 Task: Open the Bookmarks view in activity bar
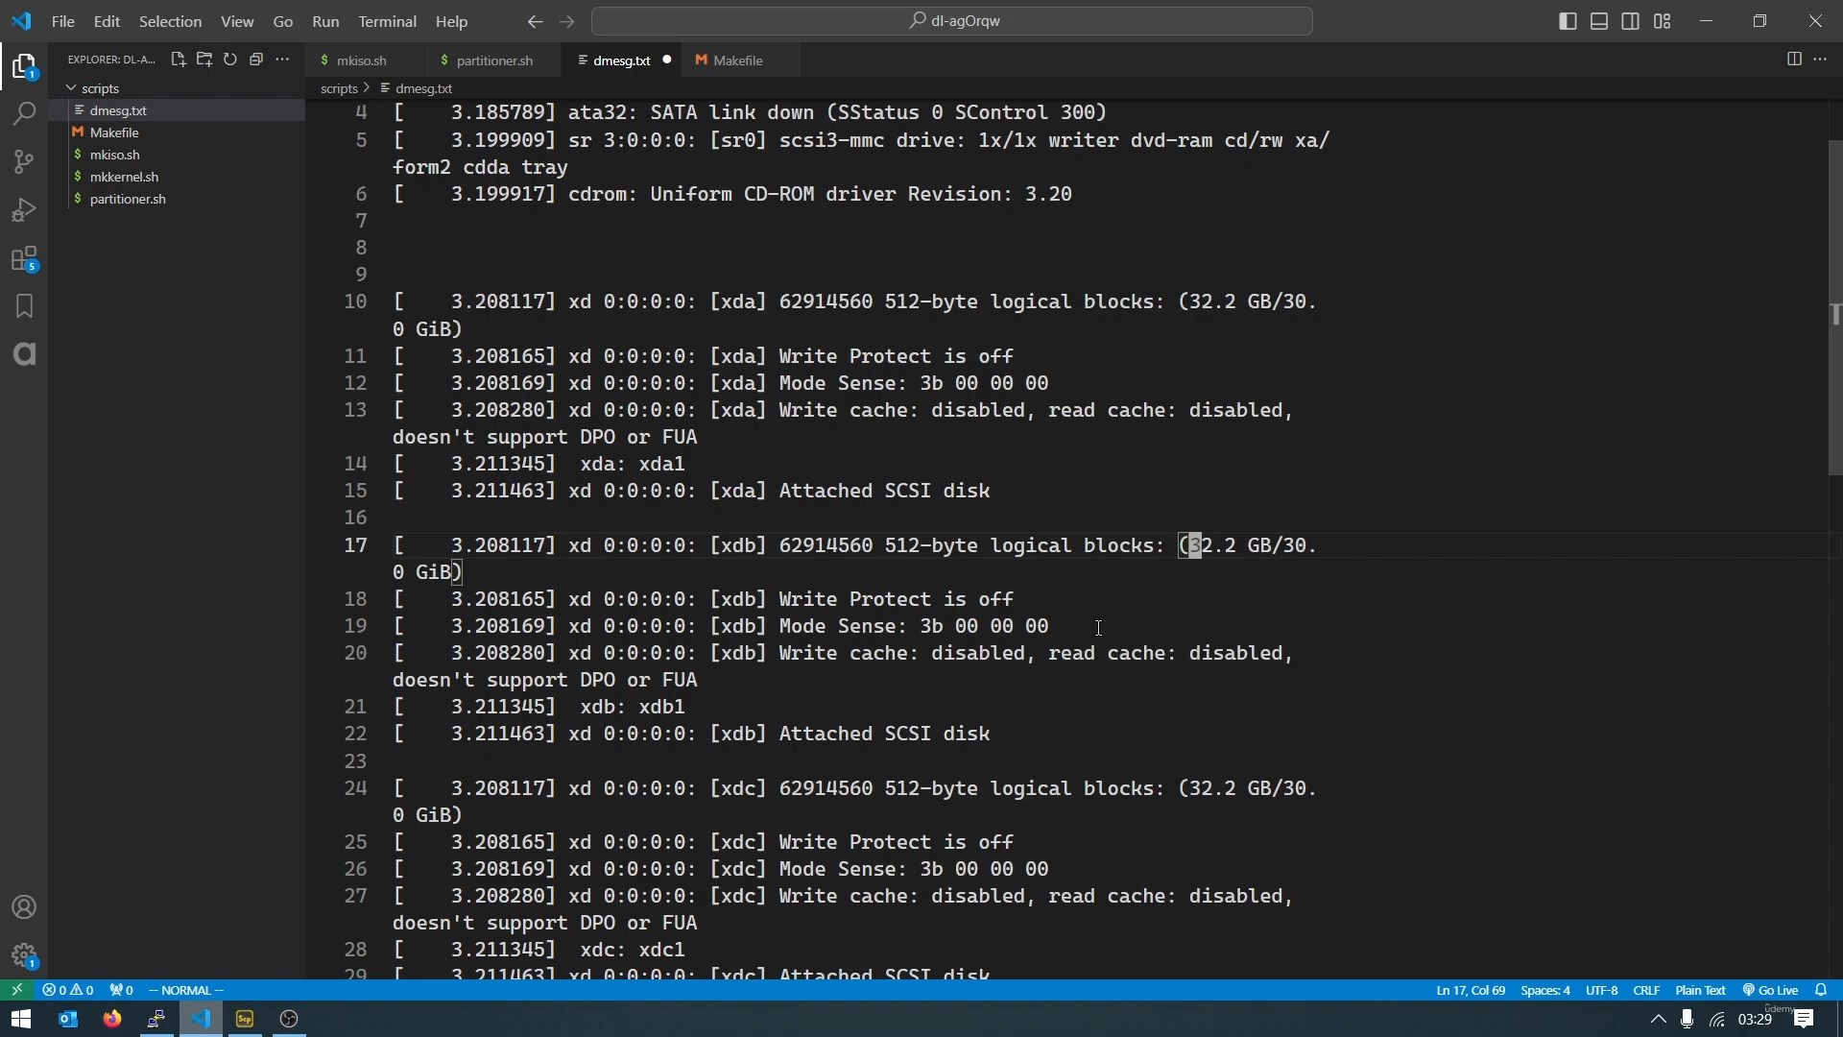click(x=24, y=306)
